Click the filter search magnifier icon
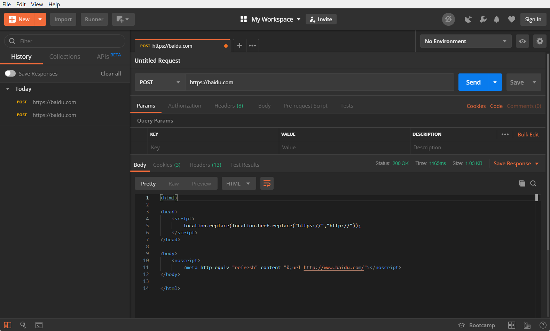Screen dimensions: 550x331 point(12,41)
